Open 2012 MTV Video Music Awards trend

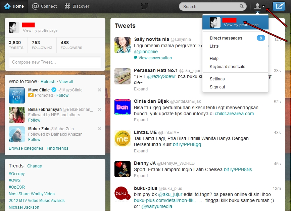point(37,200)
